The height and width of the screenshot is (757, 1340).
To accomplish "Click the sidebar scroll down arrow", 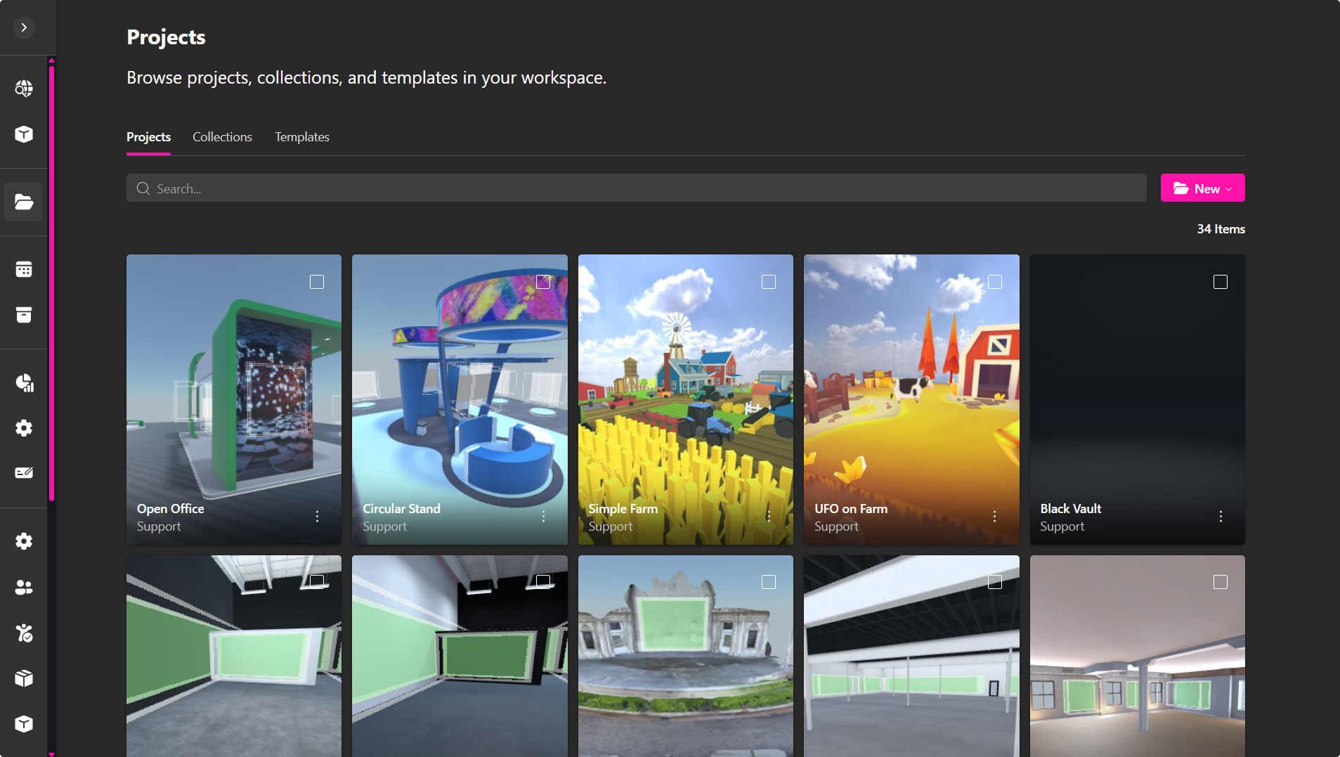I will click(51, 753).
